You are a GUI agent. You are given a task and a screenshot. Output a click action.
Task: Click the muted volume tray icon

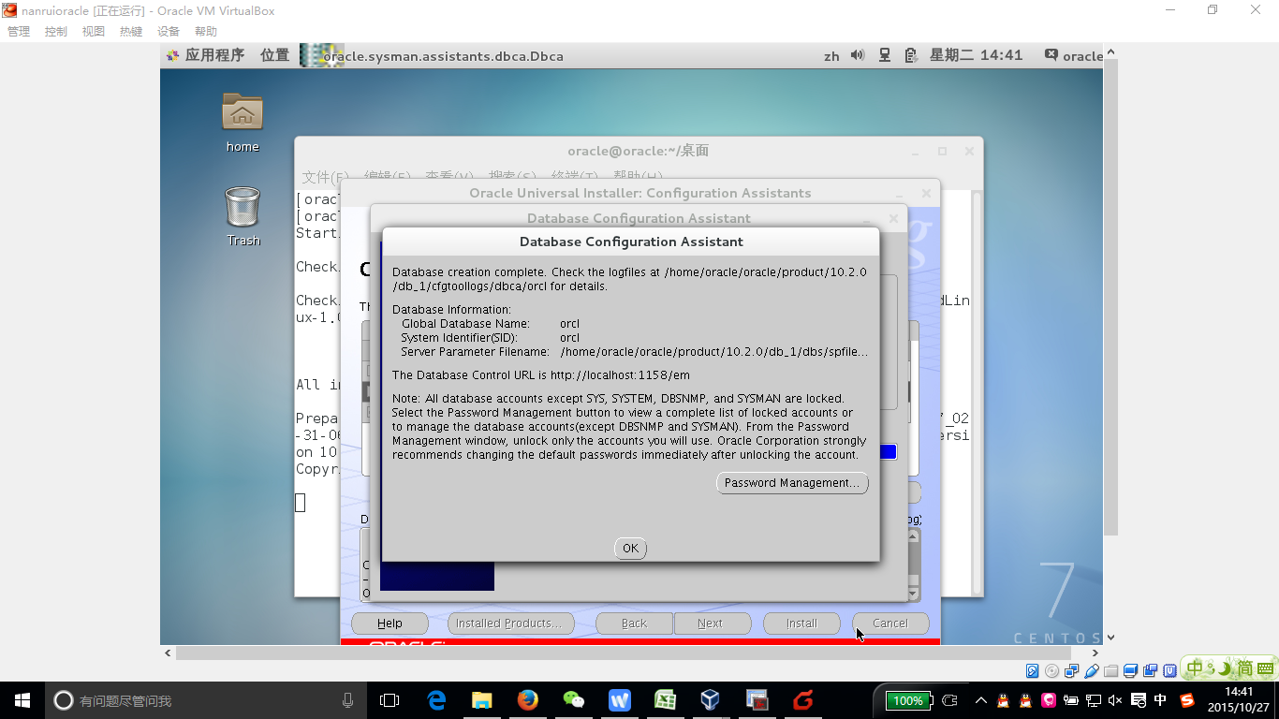coord(1116,700)
